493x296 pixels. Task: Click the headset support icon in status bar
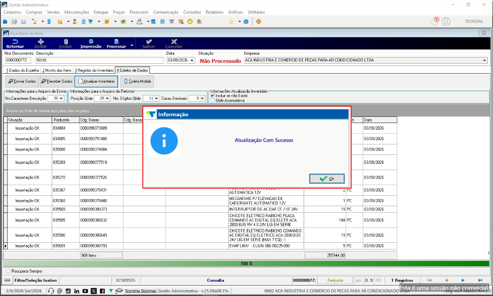point(51,291)
